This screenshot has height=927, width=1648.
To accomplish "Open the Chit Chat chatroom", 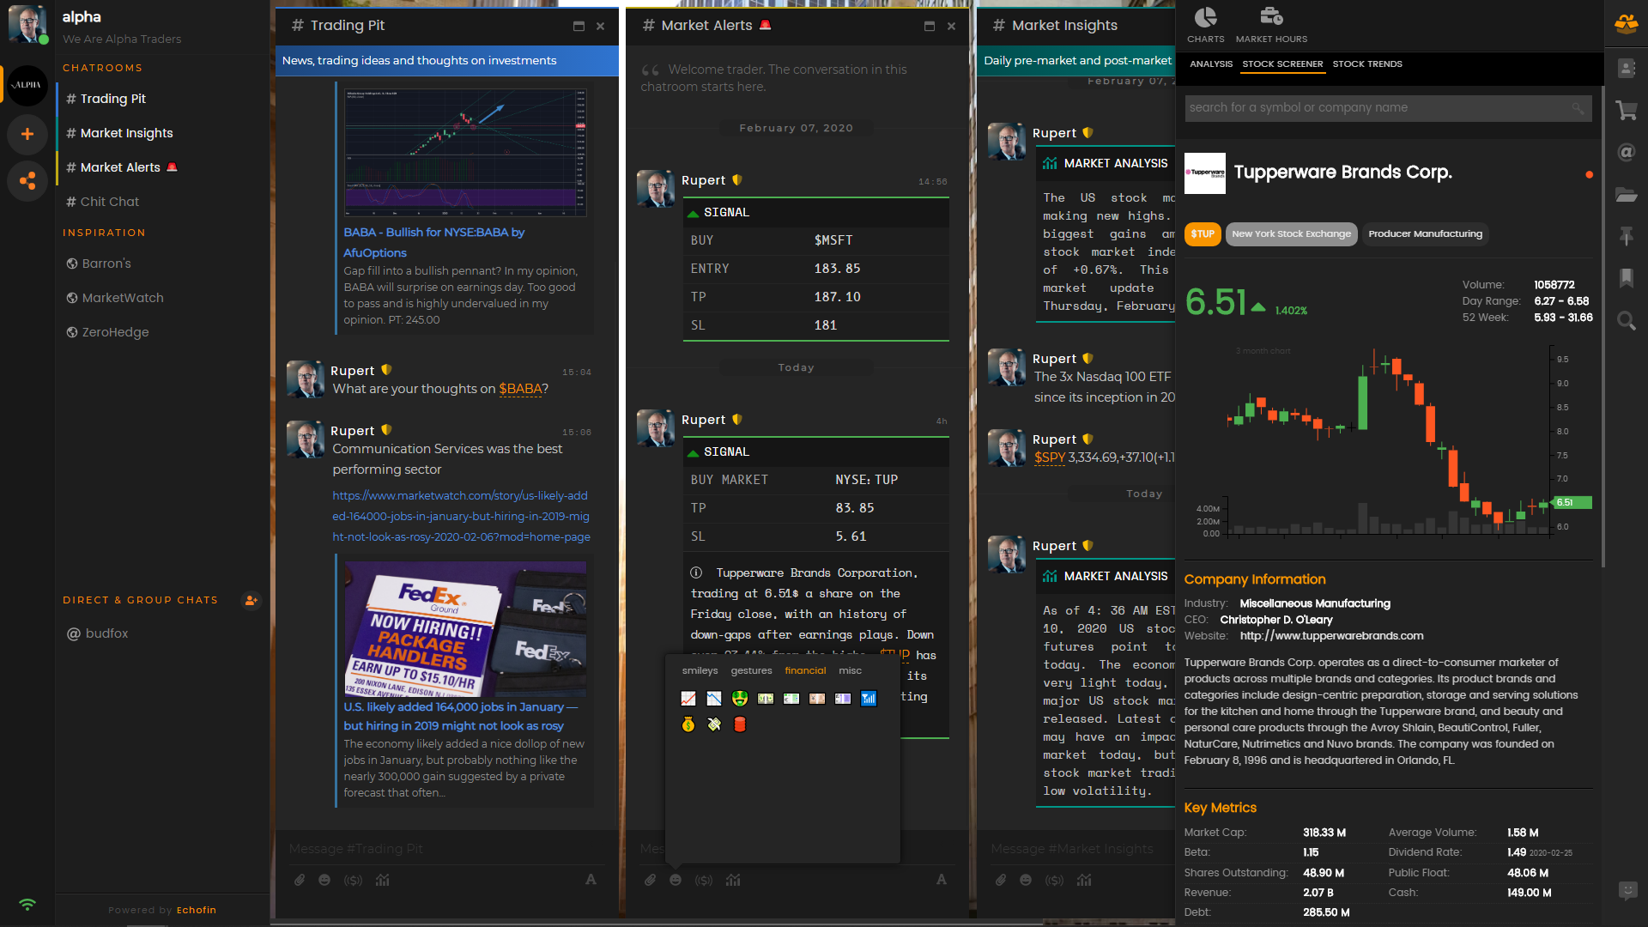I will (109, 202).
